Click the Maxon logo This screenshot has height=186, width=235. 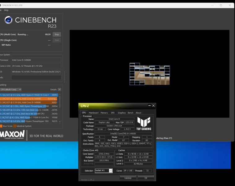coord(12,135)
